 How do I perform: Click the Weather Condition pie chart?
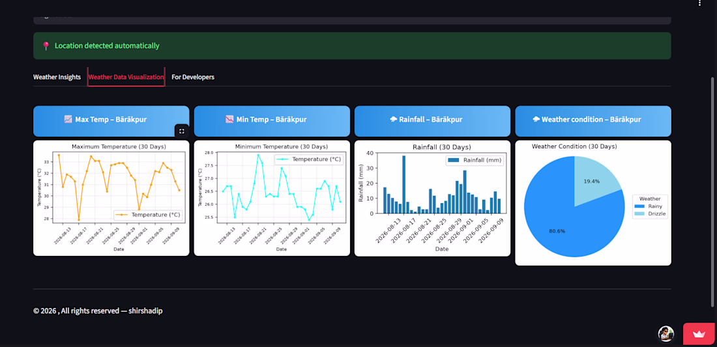[x=575, y=206]
